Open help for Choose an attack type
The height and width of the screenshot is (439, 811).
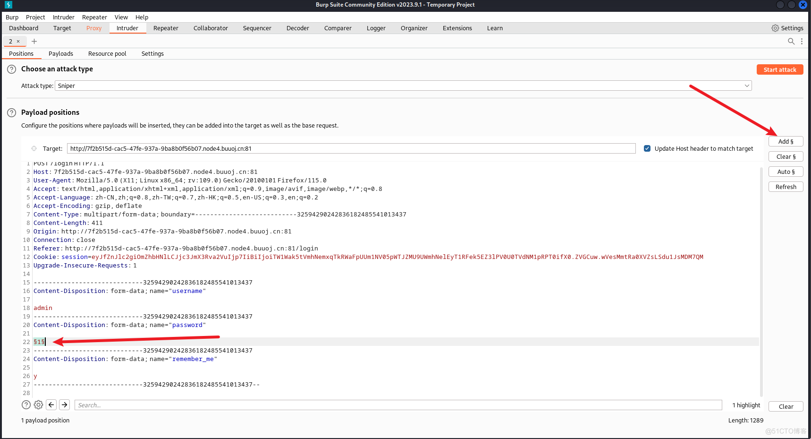pyautogui.click(x=12, y=69)
